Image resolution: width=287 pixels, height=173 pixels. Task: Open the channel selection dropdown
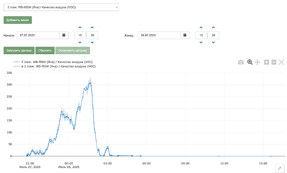[61, 7]
